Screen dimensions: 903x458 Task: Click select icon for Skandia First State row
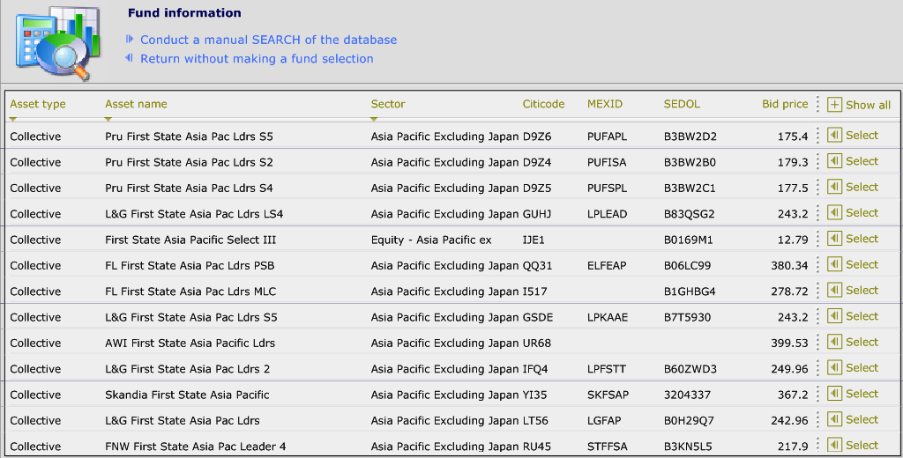point(834,394)
